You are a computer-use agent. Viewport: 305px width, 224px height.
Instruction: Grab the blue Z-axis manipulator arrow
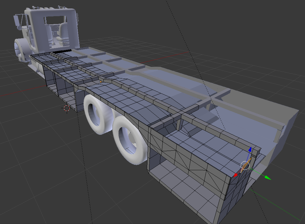(x=250, y=150)
